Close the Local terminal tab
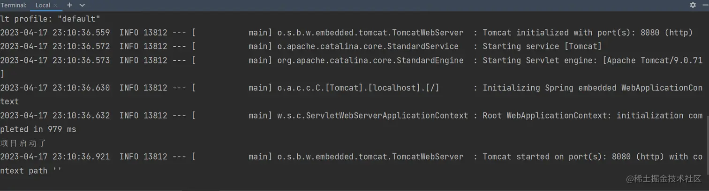The width and height of the screenshot is (709, 191). click(x=55, y=6)
